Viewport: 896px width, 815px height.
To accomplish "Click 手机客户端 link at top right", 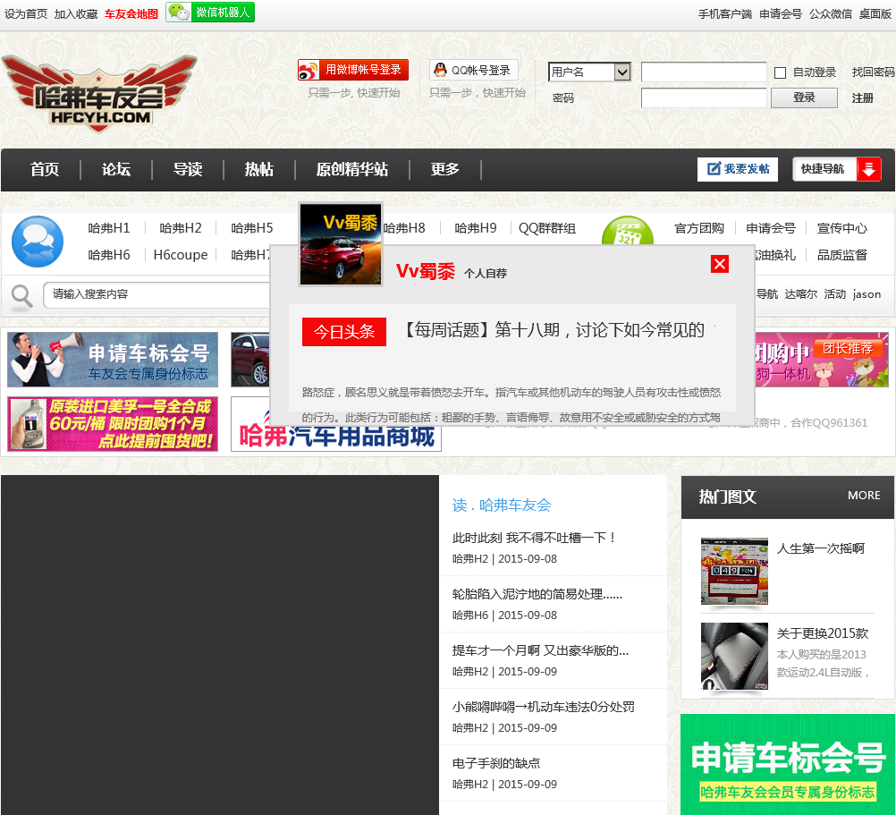I will click(724, 13).
